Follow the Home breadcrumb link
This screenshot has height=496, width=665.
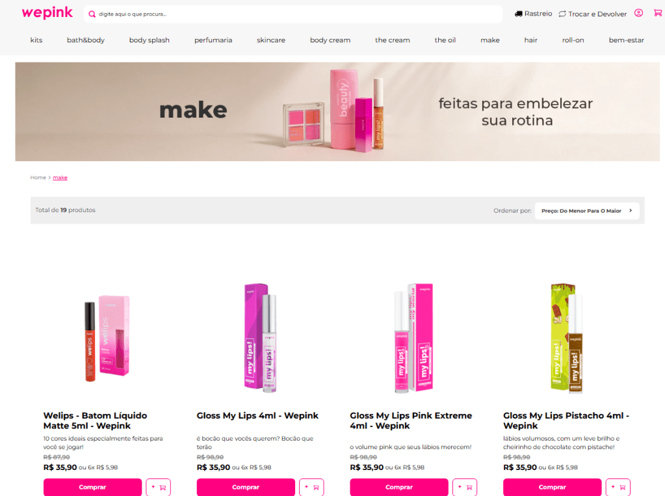(38, 177)
